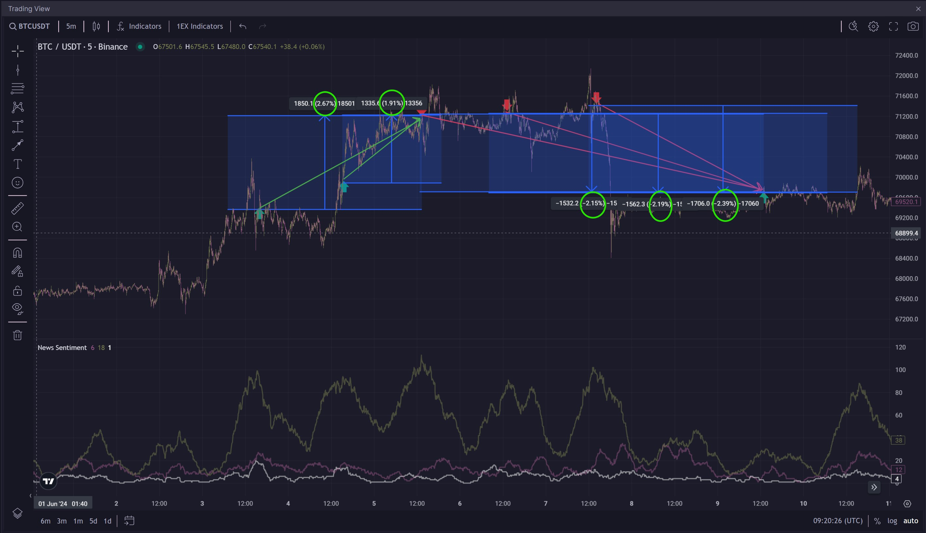Select the ruler measure tool

[x=18, y=208]
